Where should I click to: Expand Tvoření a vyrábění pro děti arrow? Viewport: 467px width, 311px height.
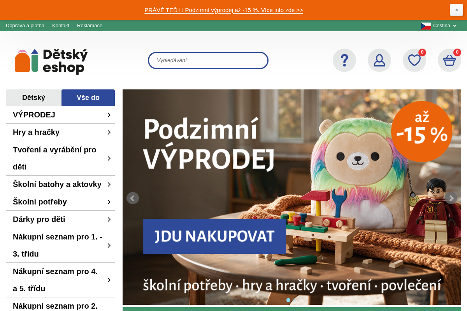(x=109, y=158)
